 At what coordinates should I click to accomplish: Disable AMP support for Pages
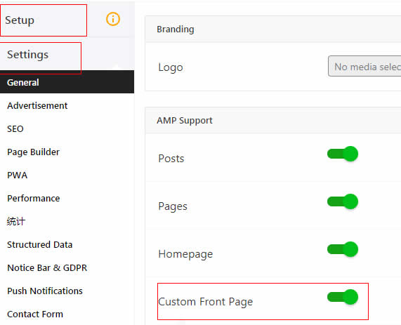[x=343, y=201]
